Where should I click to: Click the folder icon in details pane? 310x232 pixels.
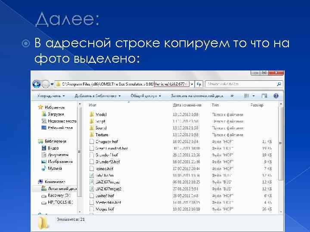(x=43, y=223)
